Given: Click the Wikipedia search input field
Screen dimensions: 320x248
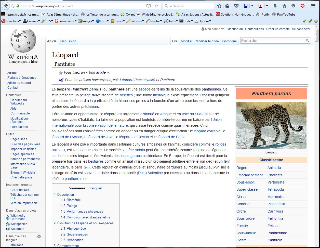Looking at the screenshot, I should coord(273,41).
